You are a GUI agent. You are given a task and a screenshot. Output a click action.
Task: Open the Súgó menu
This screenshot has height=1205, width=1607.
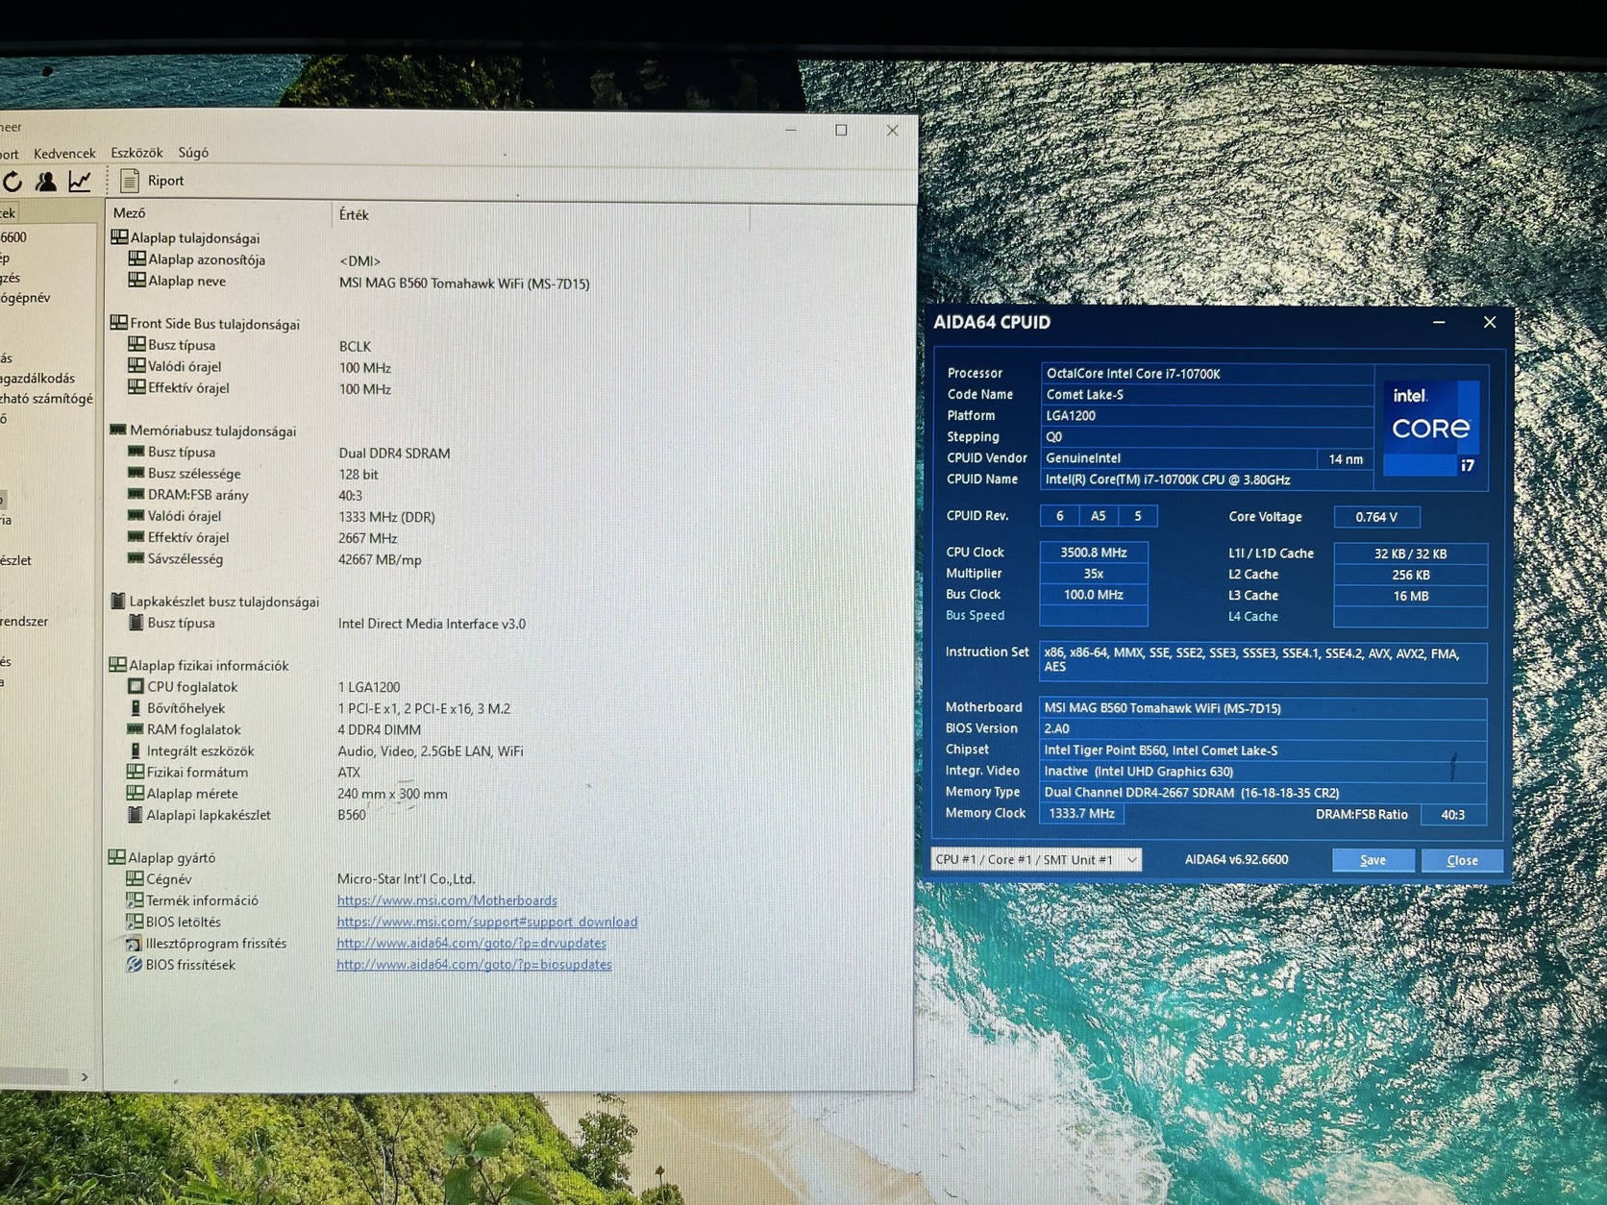[193, 152]
